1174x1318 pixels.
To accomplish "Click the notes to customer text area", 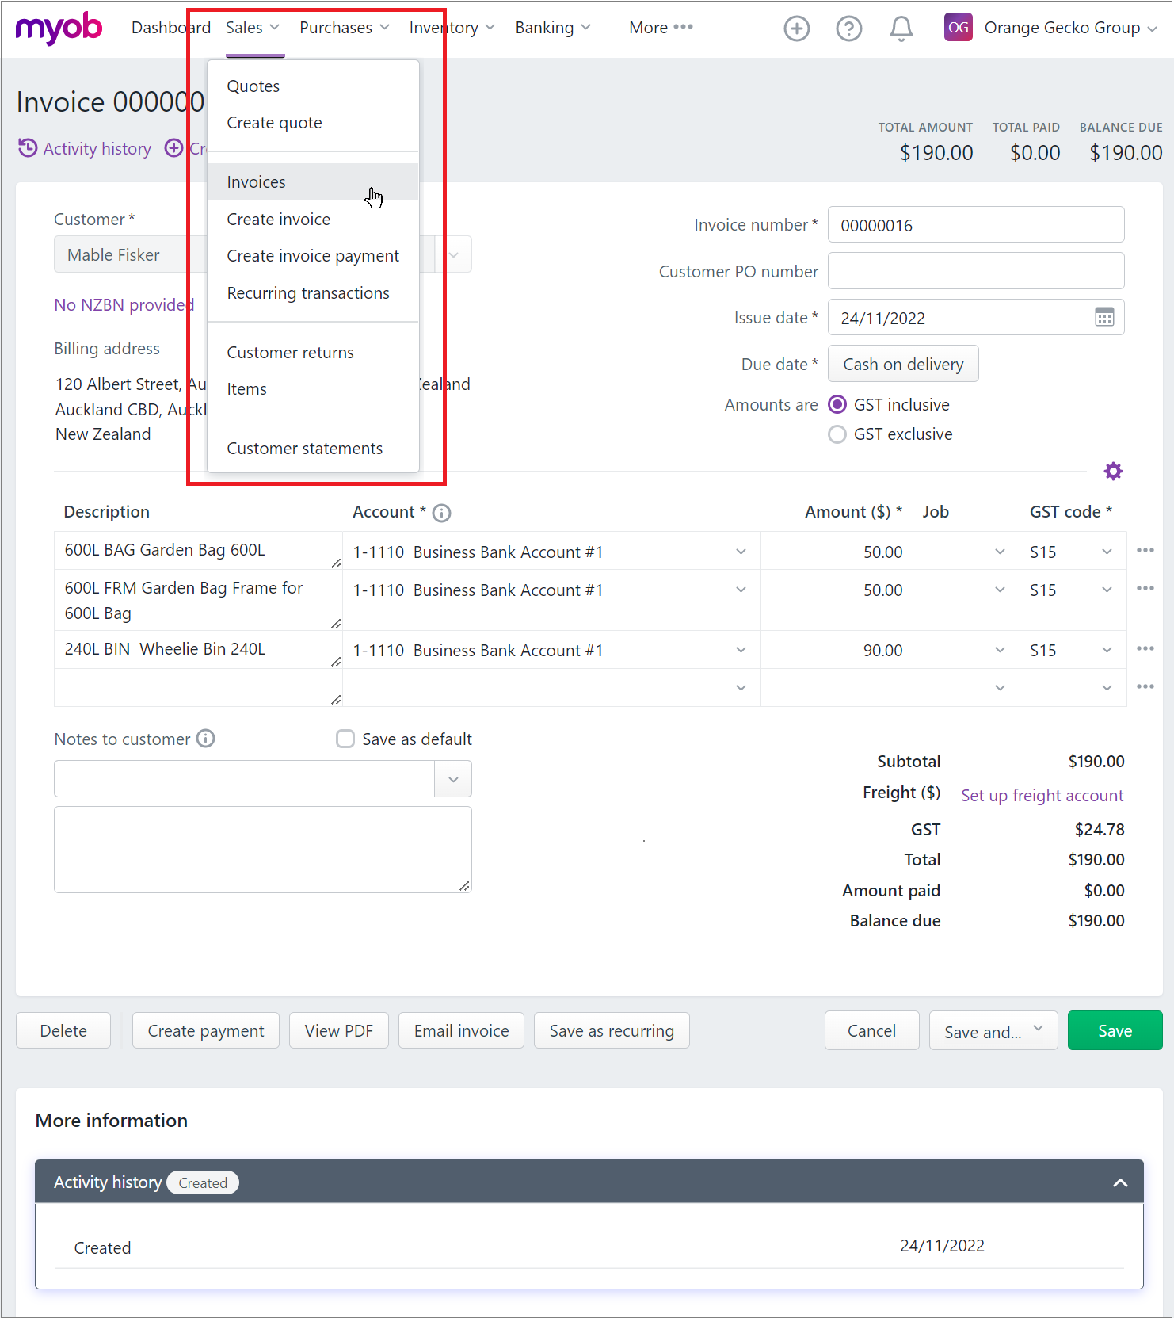I will pyautogui.click(x=263, y=850).
